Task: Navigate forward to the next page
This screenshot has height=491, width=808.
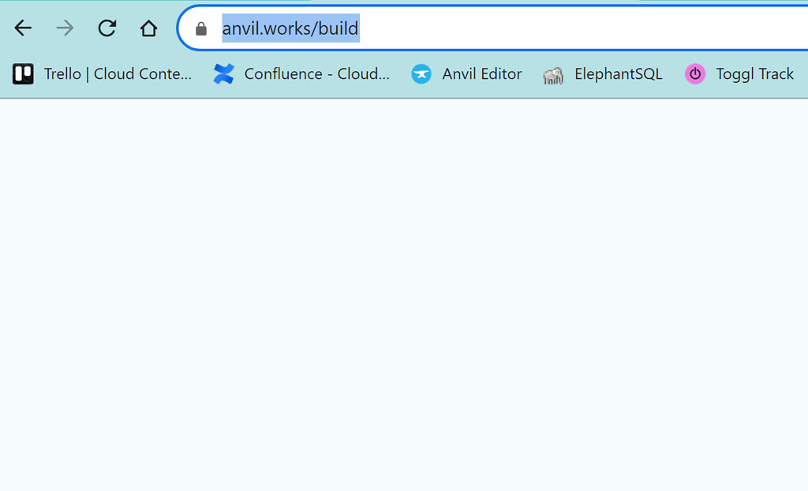Action: coord(65,28)
